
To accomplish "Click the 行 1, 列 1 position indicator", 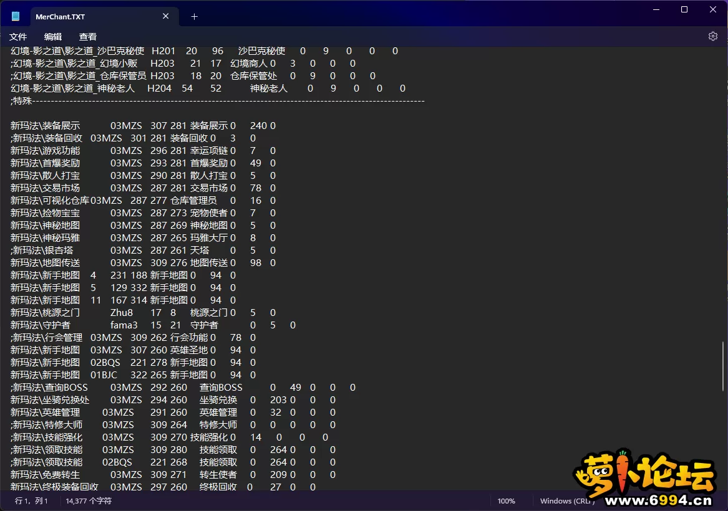I will click(x=32, y=501).
